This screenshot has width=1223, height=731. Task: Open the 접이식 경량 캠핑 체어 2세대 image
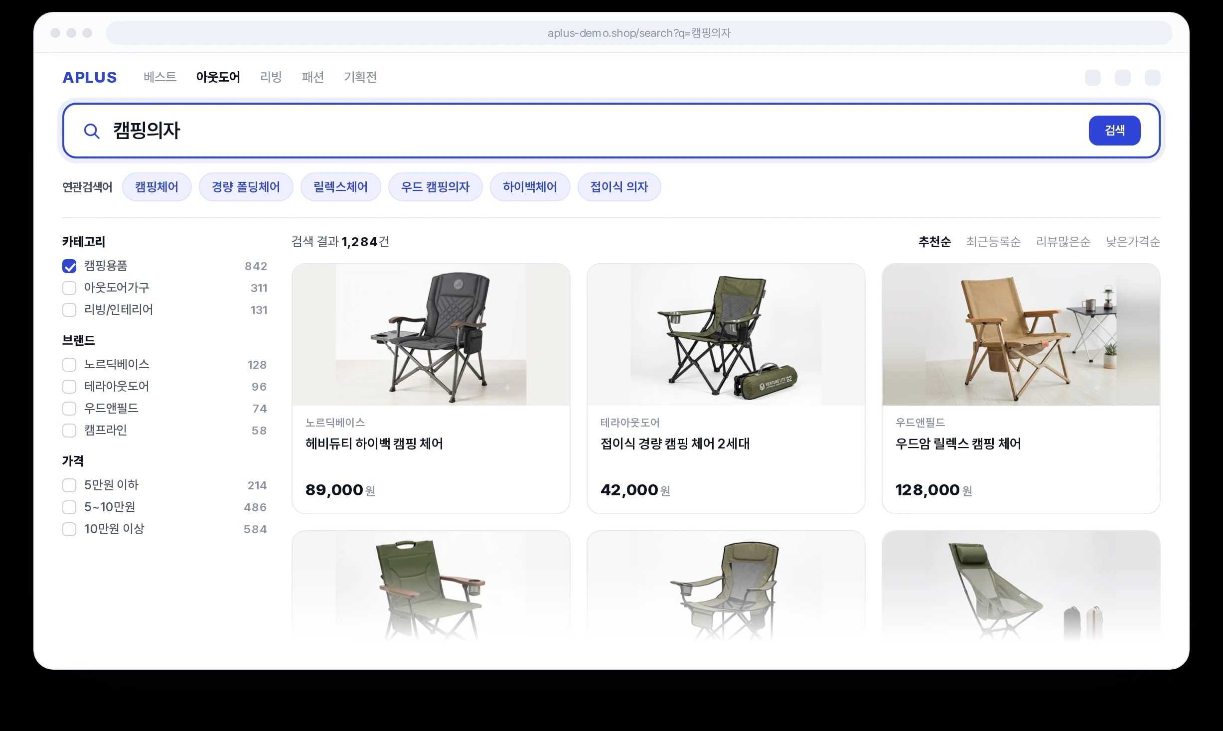[x=726, y=335]
